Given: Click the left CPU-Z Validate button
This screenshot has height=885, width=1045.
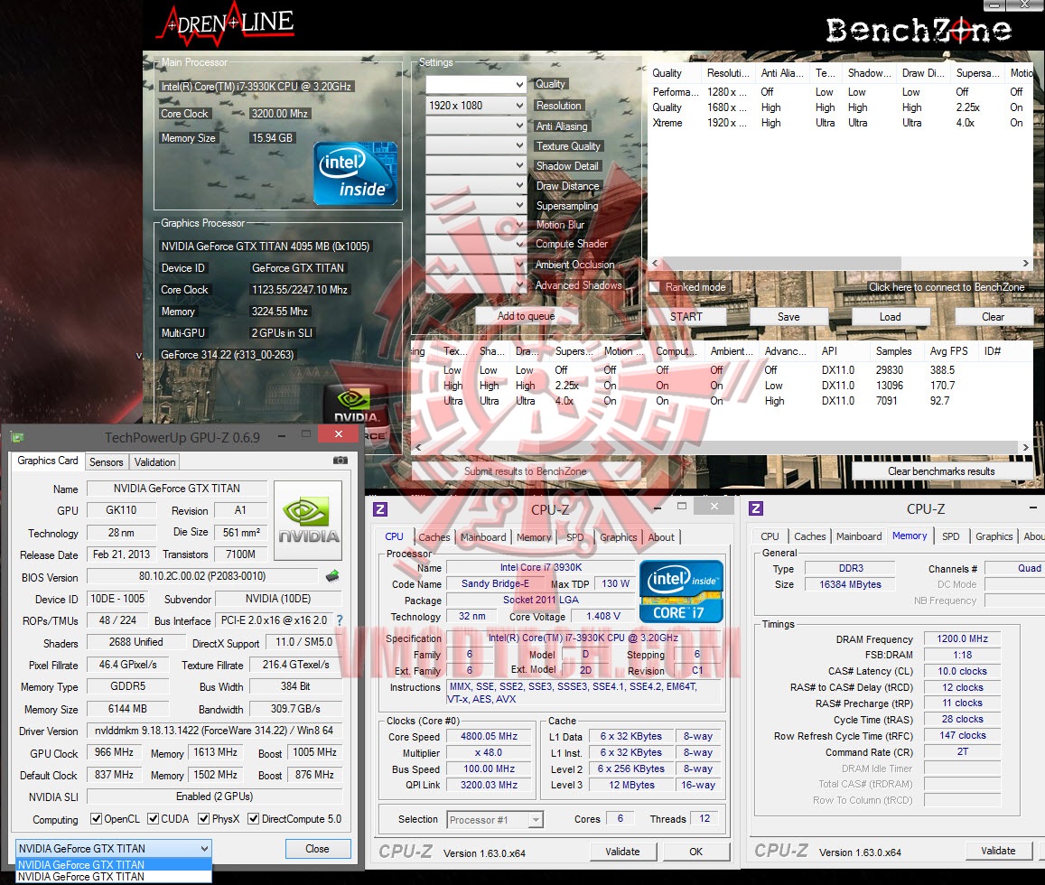Looking at the screenshot, I should [622, 852].
